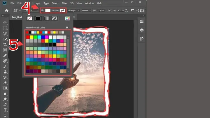The width and height of the screenshot is (210, 118).
Task: Select the Pen tool
Action: click(x=5, y=105)
